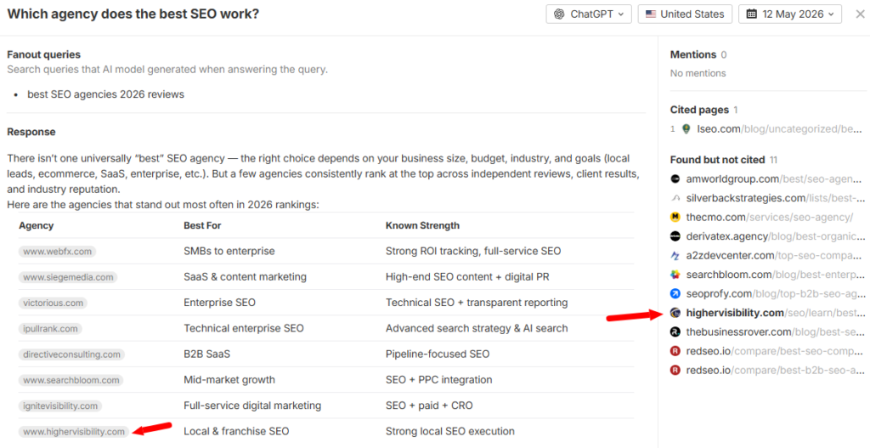Open the derivatex.agency blog link
This screenshot has width=870, height=448.
[775, 236]
